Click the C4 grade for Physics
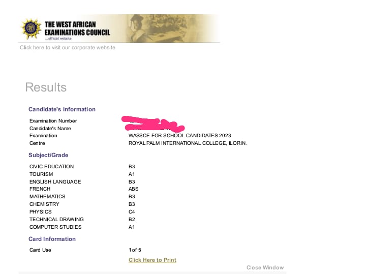 point(132,211)
